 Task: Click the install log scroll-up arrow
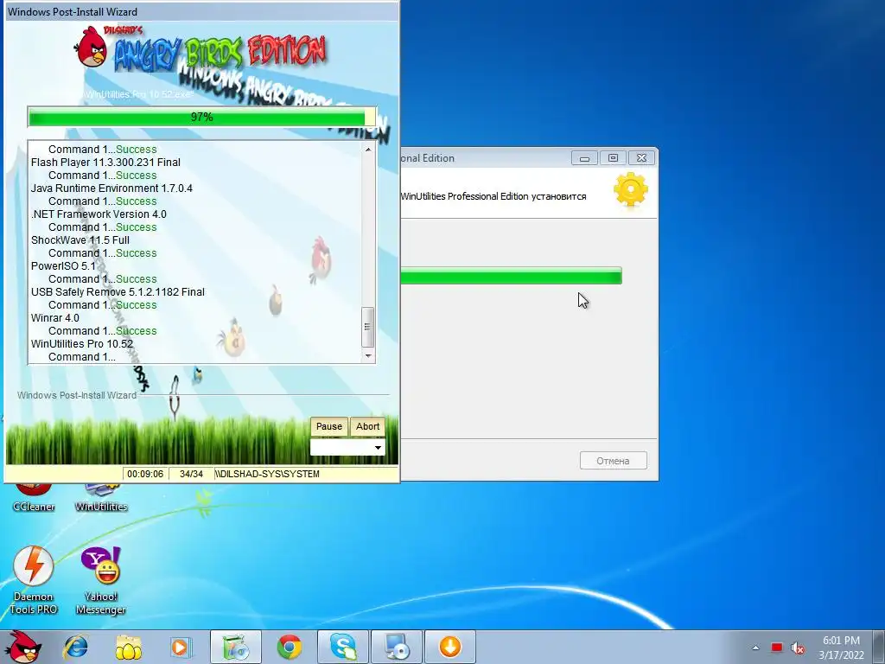coord(368,149)
